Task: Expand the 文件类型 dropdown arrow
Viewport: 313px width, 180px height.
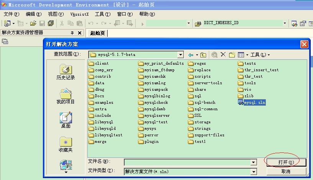Action: click(254, 172)
